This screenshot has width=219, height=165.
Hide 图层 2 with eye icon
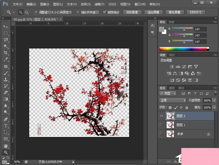pos(162,116)
